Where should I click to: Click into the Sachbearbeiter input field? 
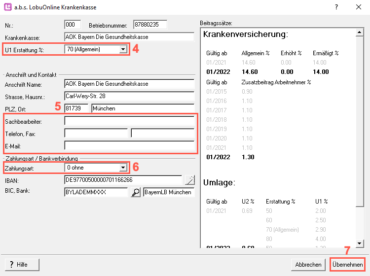tap(129, 121)
